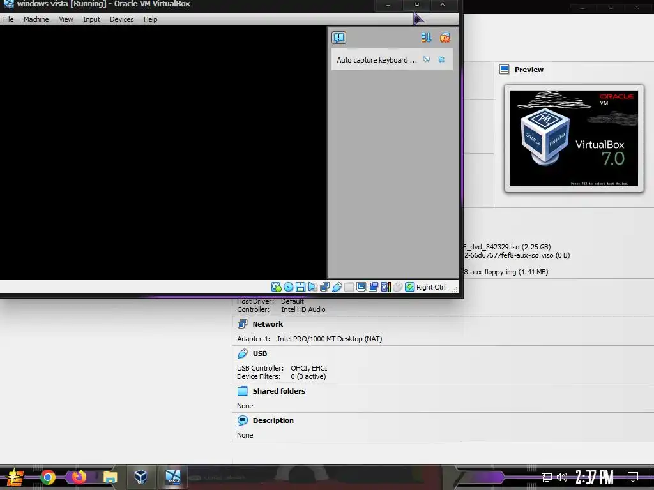Click the floppy disk status icon
The image size is (654, 490).
click(x=300, y=287)
